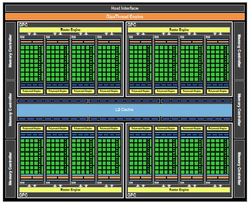The width and height of the screenshot is (252, 203).
Task: Click the first SM's Polymorph Engine in the lower-right GPC
Action: coord(141,128)
